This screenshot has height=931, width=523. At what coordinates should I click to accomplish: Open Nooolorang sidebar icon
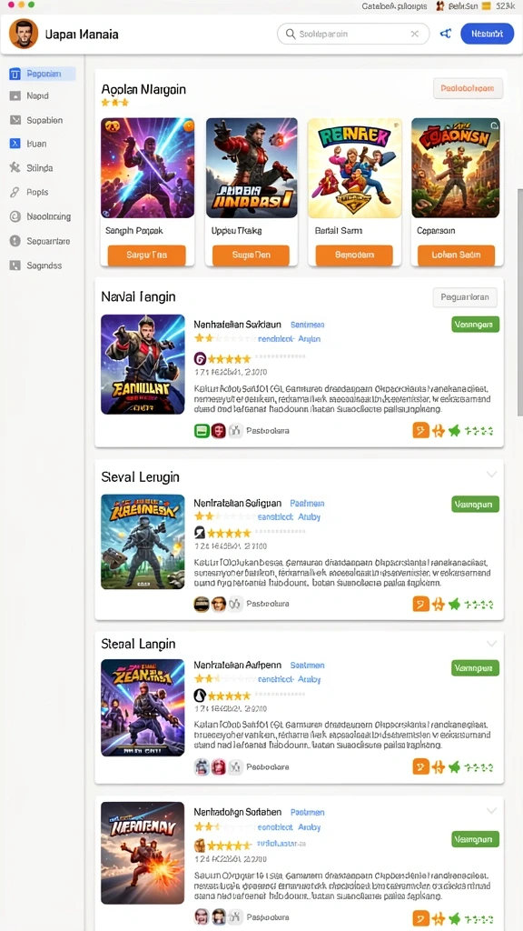(15, 216)
